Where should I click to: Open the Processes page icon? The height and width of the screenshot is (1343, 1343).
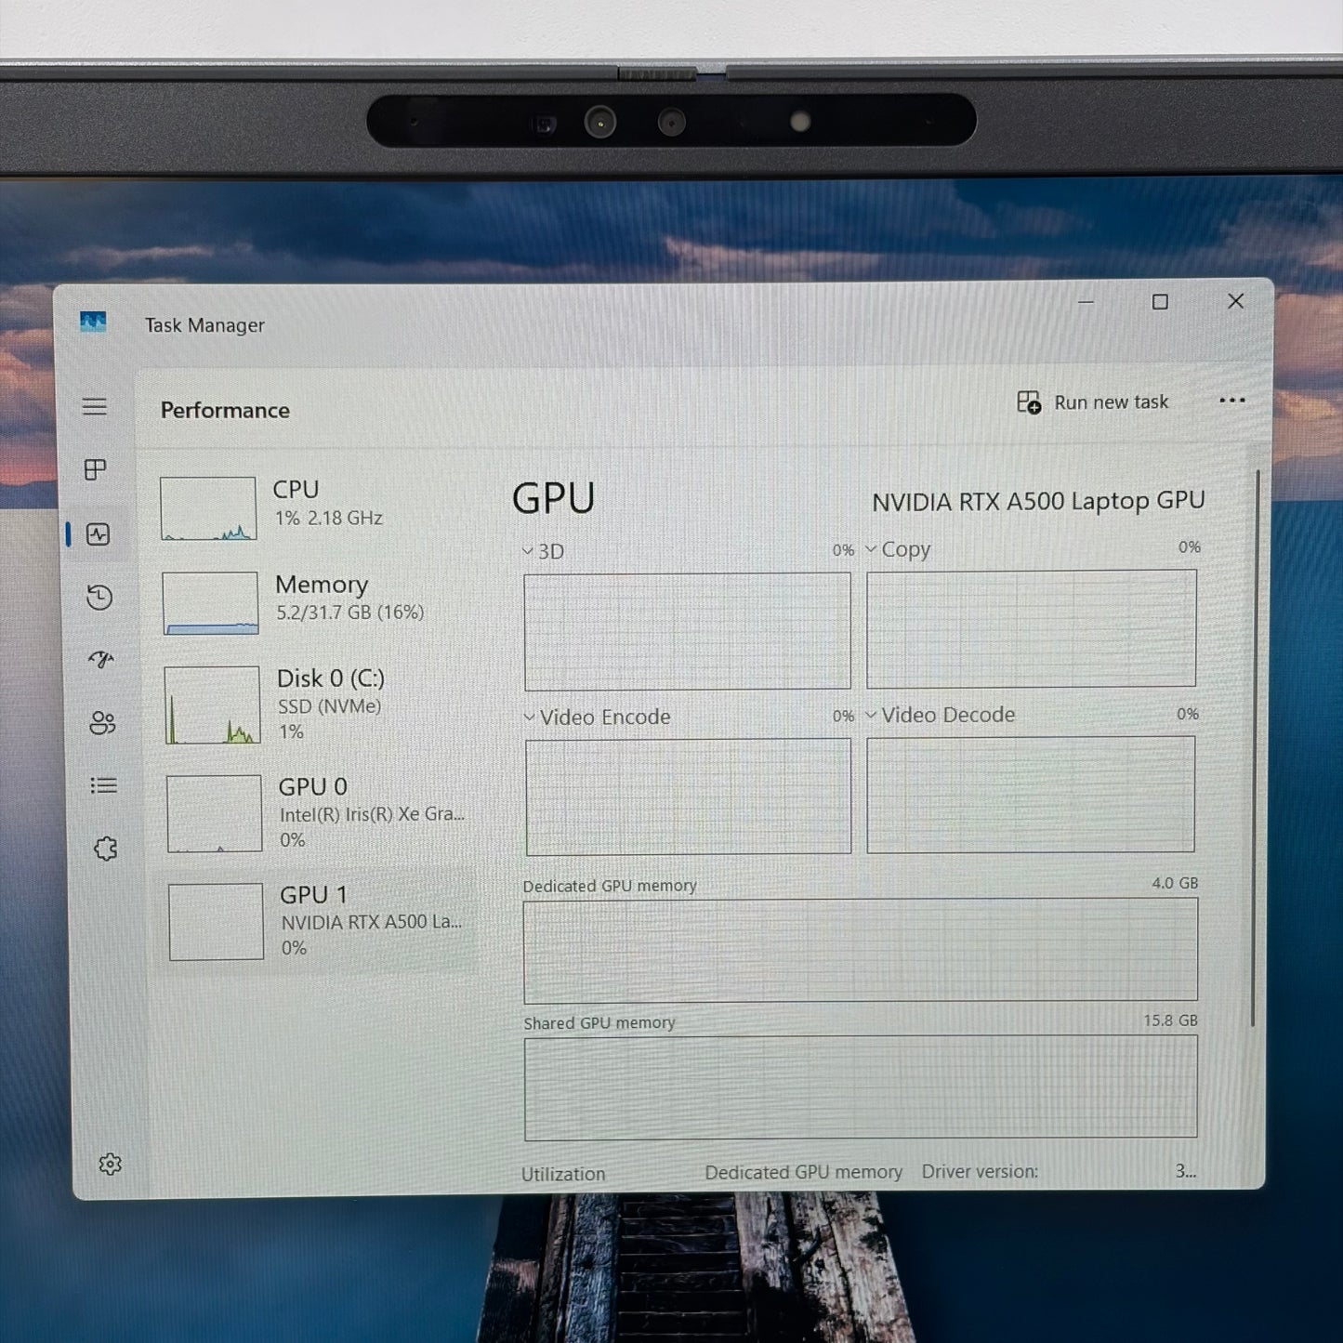[x=95, y=469]
